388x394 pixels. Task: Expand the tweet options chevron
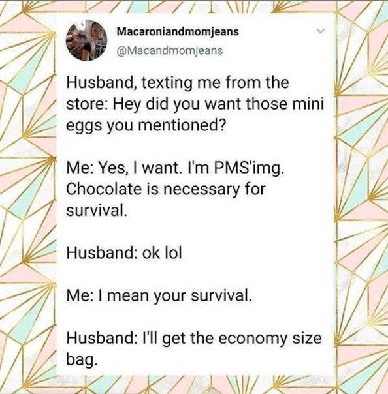[x=320, y=31]
